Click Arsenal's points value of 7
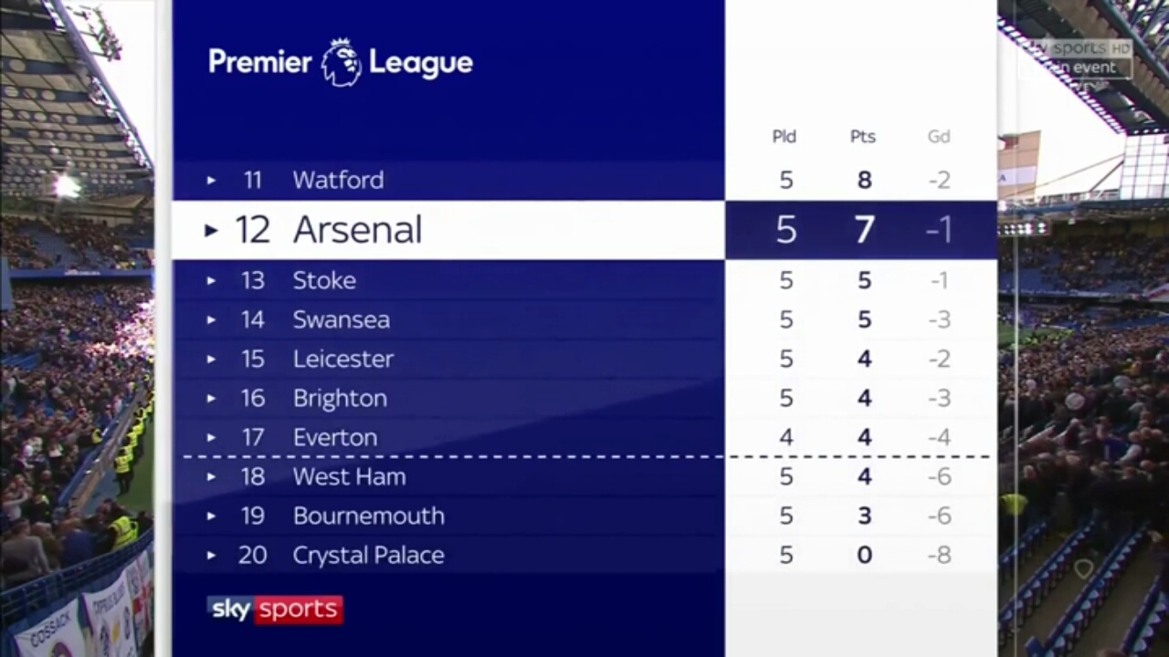 coord(865,230)
